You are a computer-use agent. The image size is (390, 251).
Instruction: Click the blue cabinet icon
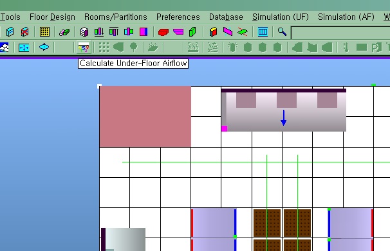(10, 31)
